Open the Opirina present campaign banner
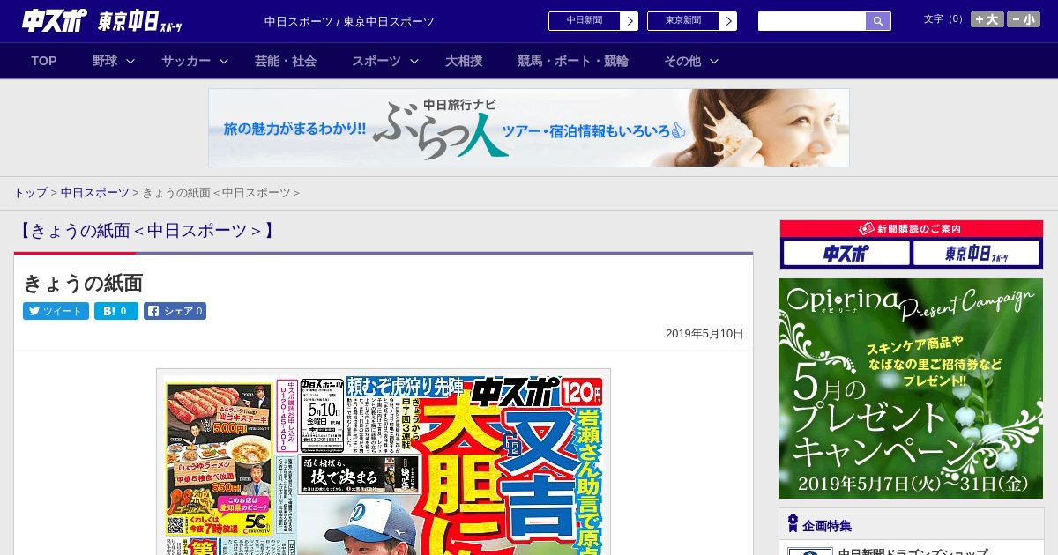Screen dimensions: 1058x555 [x=911, y=388]
